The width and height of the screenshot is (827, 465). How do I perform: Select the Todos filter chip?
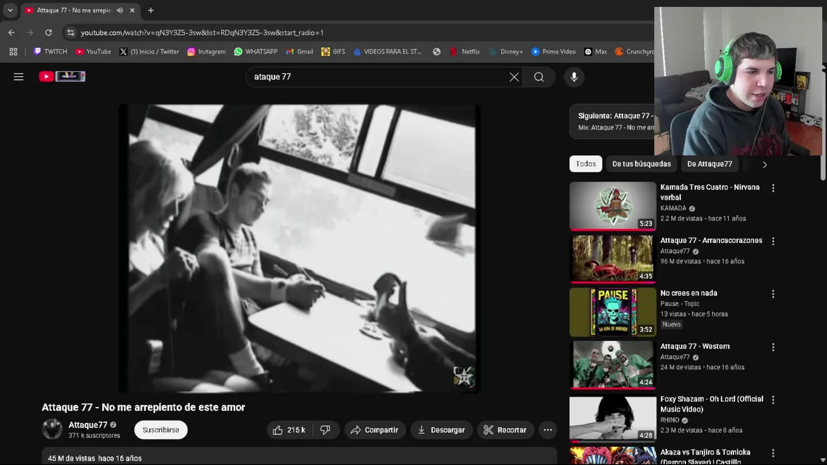(585, 164)
